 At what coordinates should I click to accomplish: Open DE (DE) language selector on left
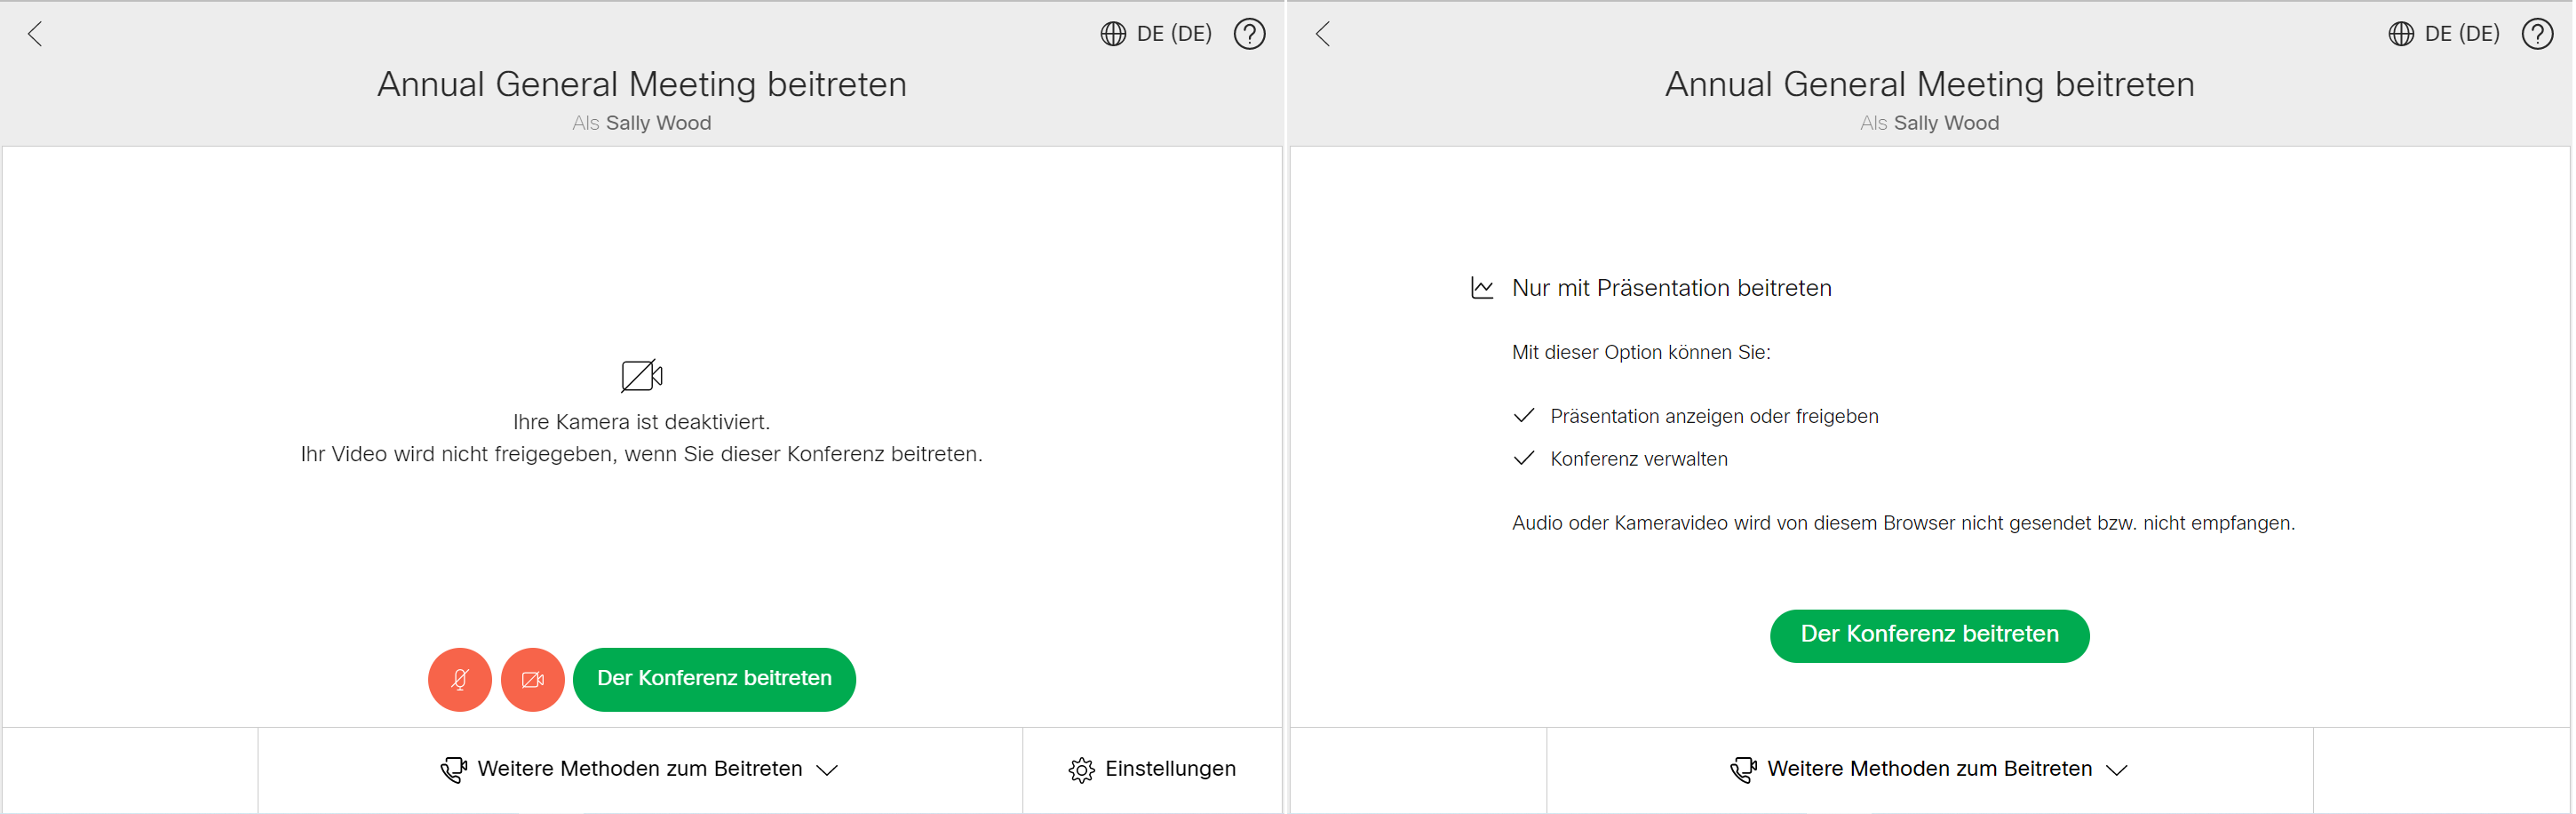click(x=1156, y=34)
